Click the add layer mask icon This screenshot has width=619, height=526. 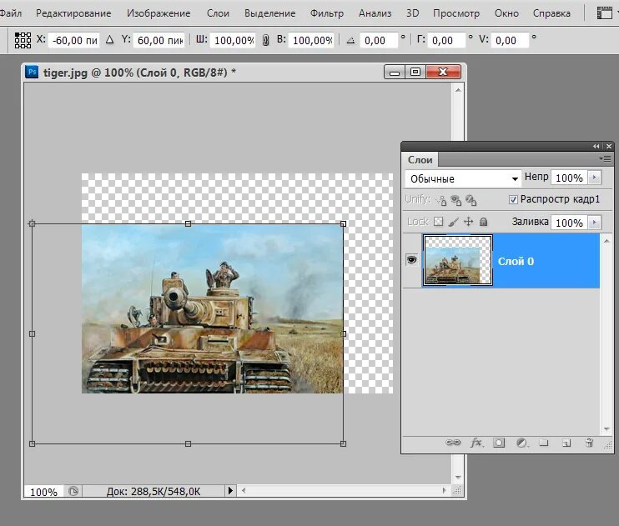(499, 443)
